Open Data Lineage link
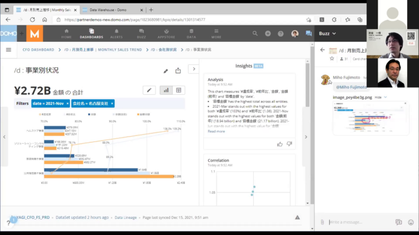The image size is (419, 235). point(126,218)
